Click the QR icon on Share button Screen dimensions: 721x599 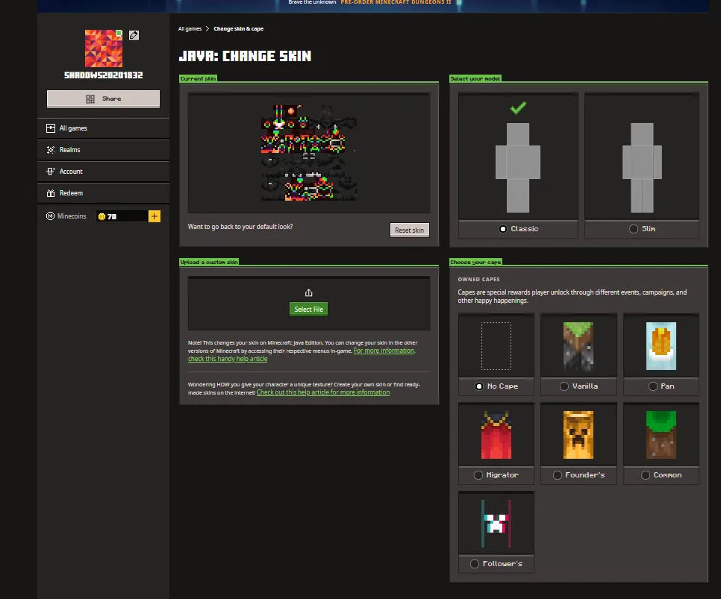90,98
